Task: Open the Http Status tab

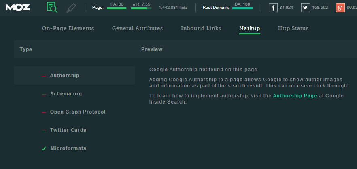Action: pyautogui.click(x=293, y=28)
